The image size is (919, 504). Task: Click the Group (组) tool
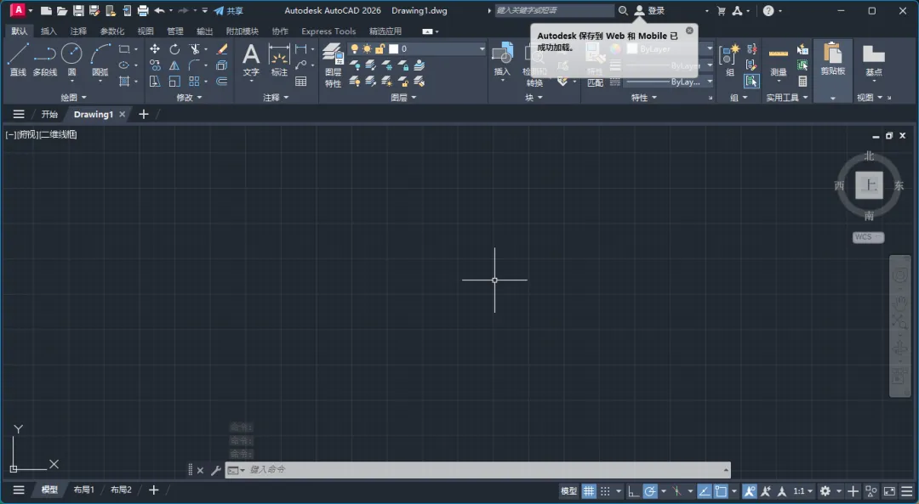coord(730,60)
